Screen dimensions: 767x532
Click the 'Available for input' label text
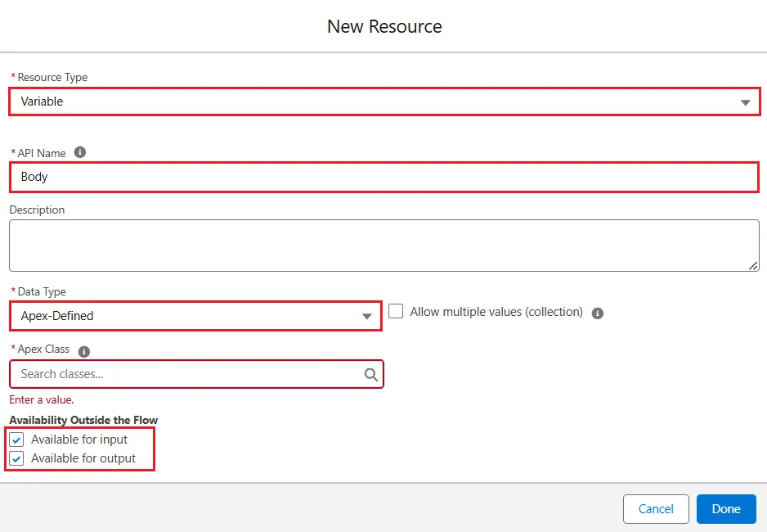[79, 440]
